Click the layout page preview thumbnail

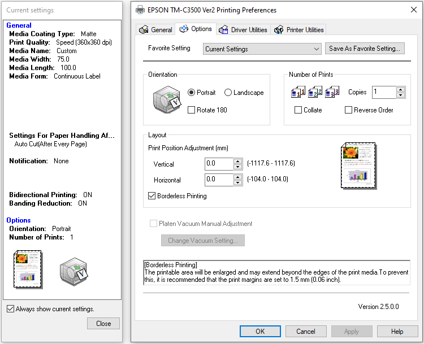358,165
